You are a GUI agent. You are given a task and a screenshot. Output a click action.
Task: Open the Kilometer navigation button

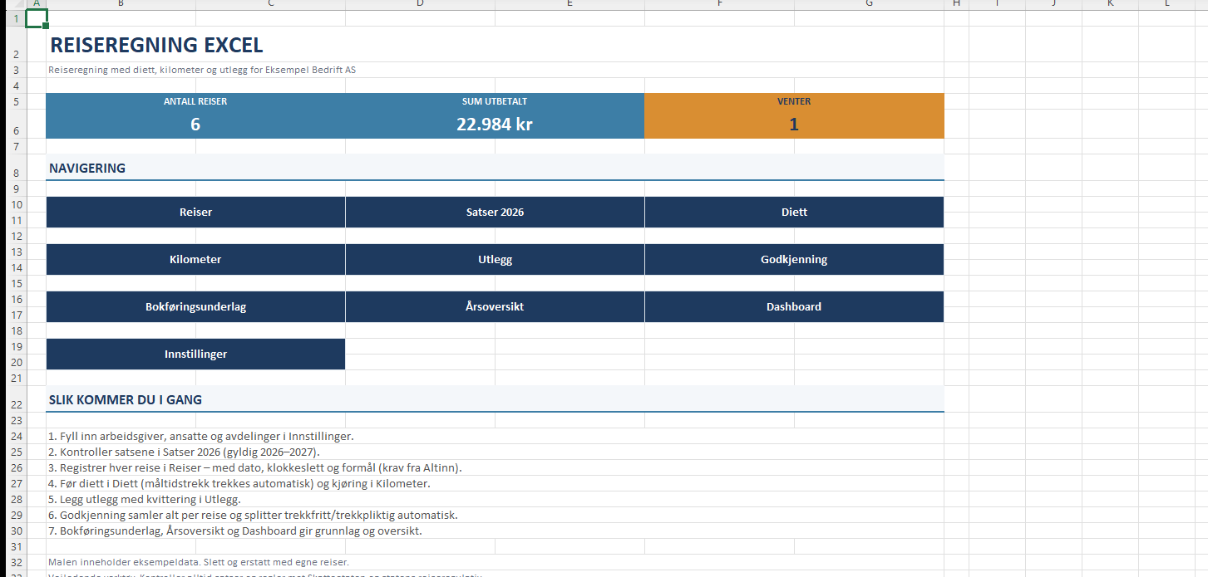point(195,259)
